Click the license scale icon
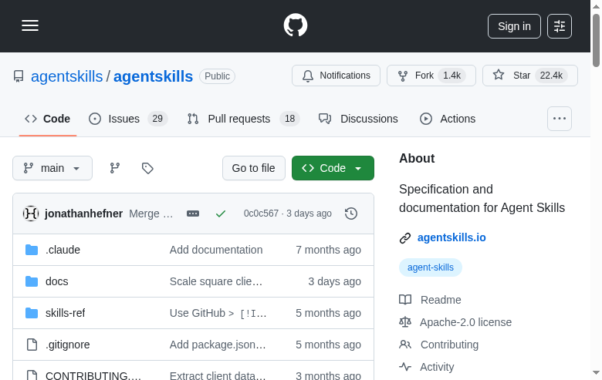The width and height of the screenshot is (602, 380). [405, 322]
